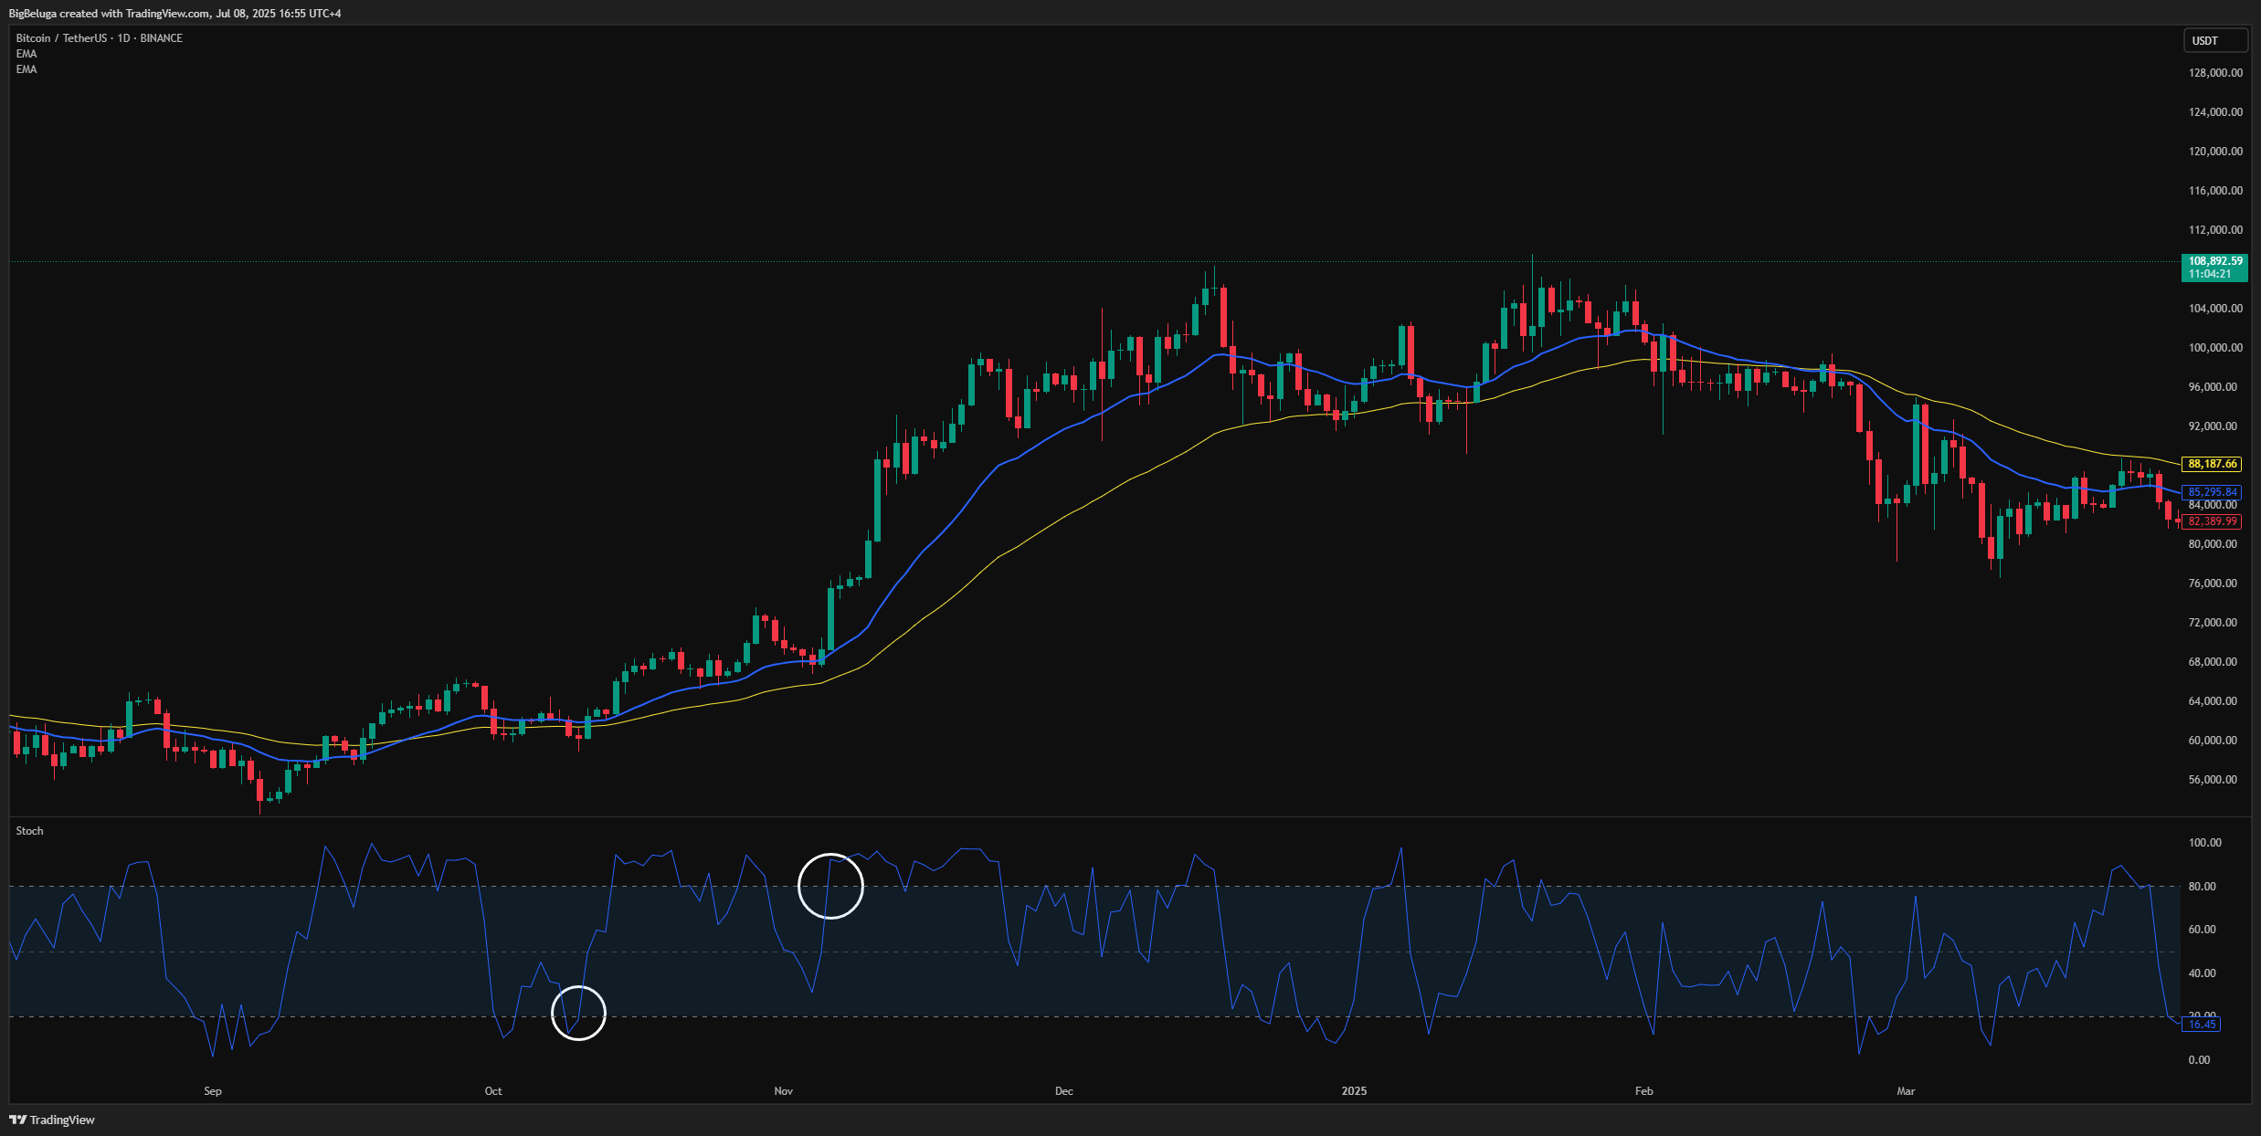Click the blue EMA value label 85,295.84
The width and height of the screenshot is (2261, 1136).
pyautogui.click(x=2212, y=492)
